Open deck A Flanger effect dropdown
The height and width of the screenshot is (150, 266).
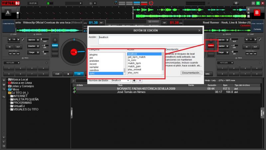tap(34, 52)
